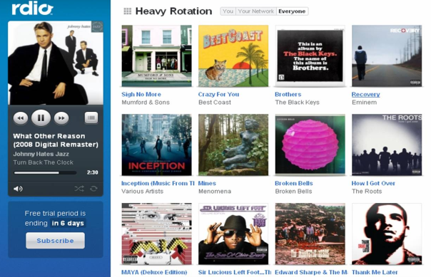
Task: Open the Johnny Hates Jazz album art
Action: [x=56, y=63]
